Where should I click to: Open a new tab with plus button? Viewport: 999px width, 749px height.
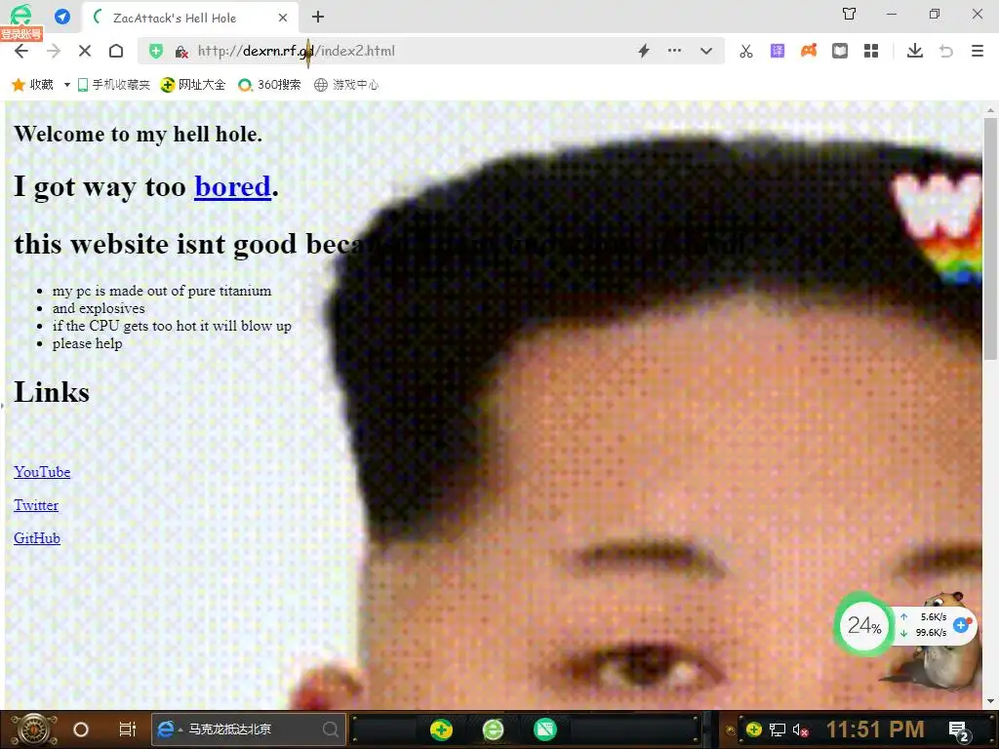point(318,18)
